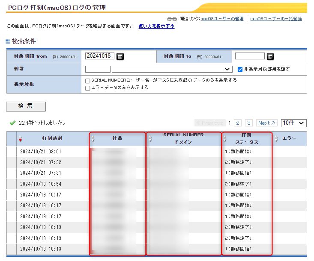314x261 pixels.
Task: Focus the 対象期間 to date field
Action: click(x=250, y=56)
